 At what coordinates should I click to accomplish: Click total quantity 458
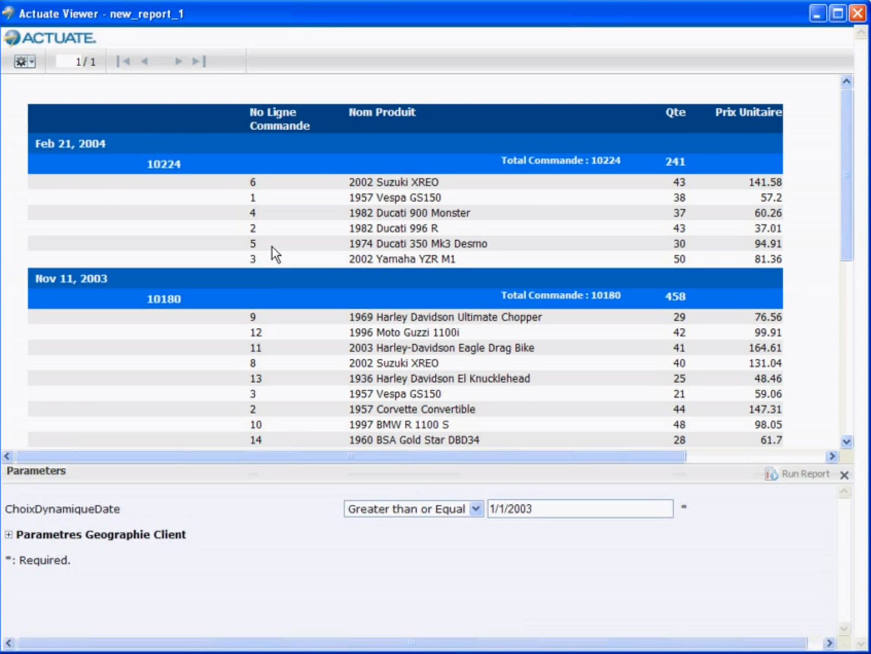click(675, 296)
